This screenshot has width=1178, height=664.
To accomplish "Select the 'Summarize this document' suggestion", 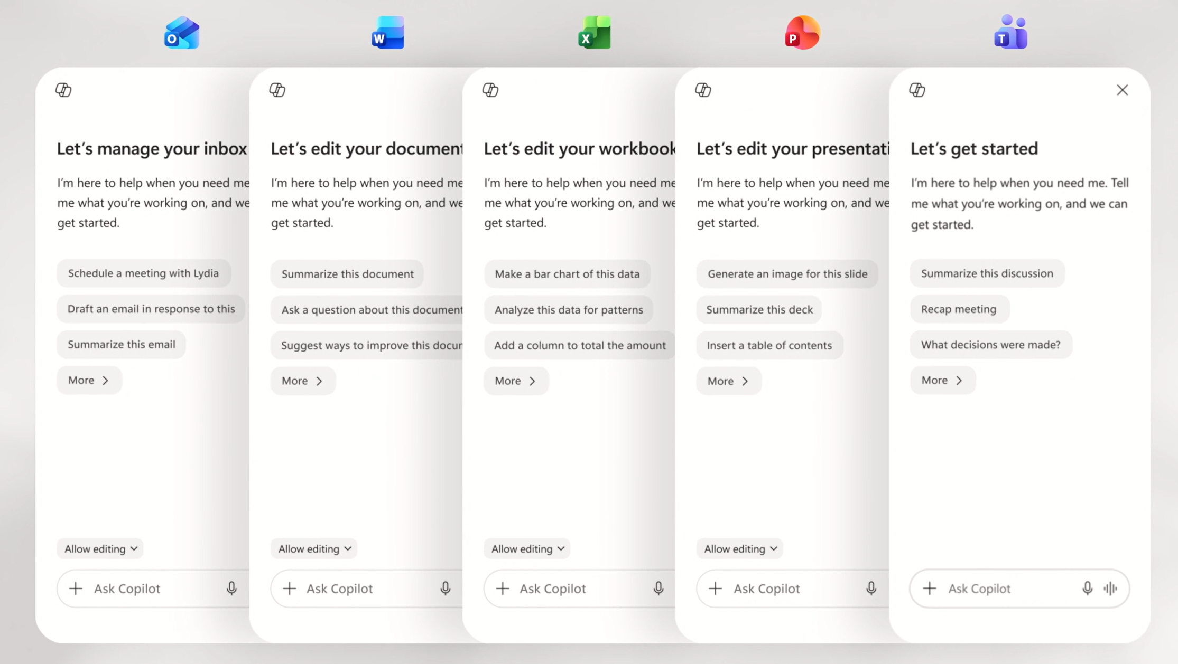I will click(347, 274).
